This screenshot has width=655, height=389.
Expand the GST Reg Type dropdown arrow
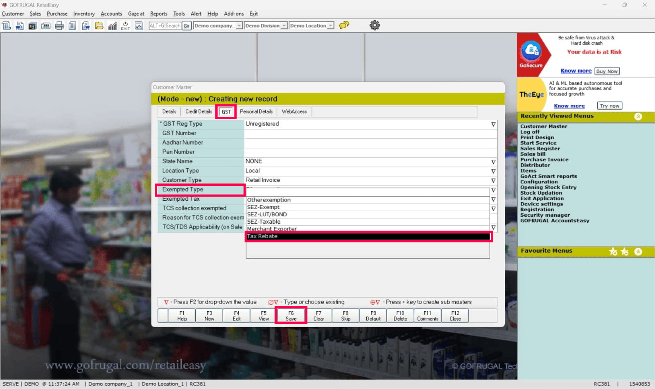coord(493,124)
